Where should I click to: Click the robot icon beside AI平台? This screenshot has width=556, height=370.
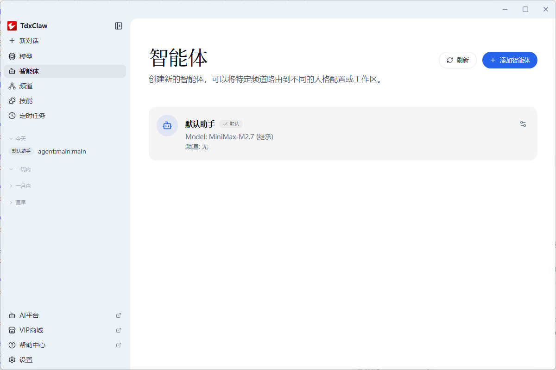click(12, 315)
